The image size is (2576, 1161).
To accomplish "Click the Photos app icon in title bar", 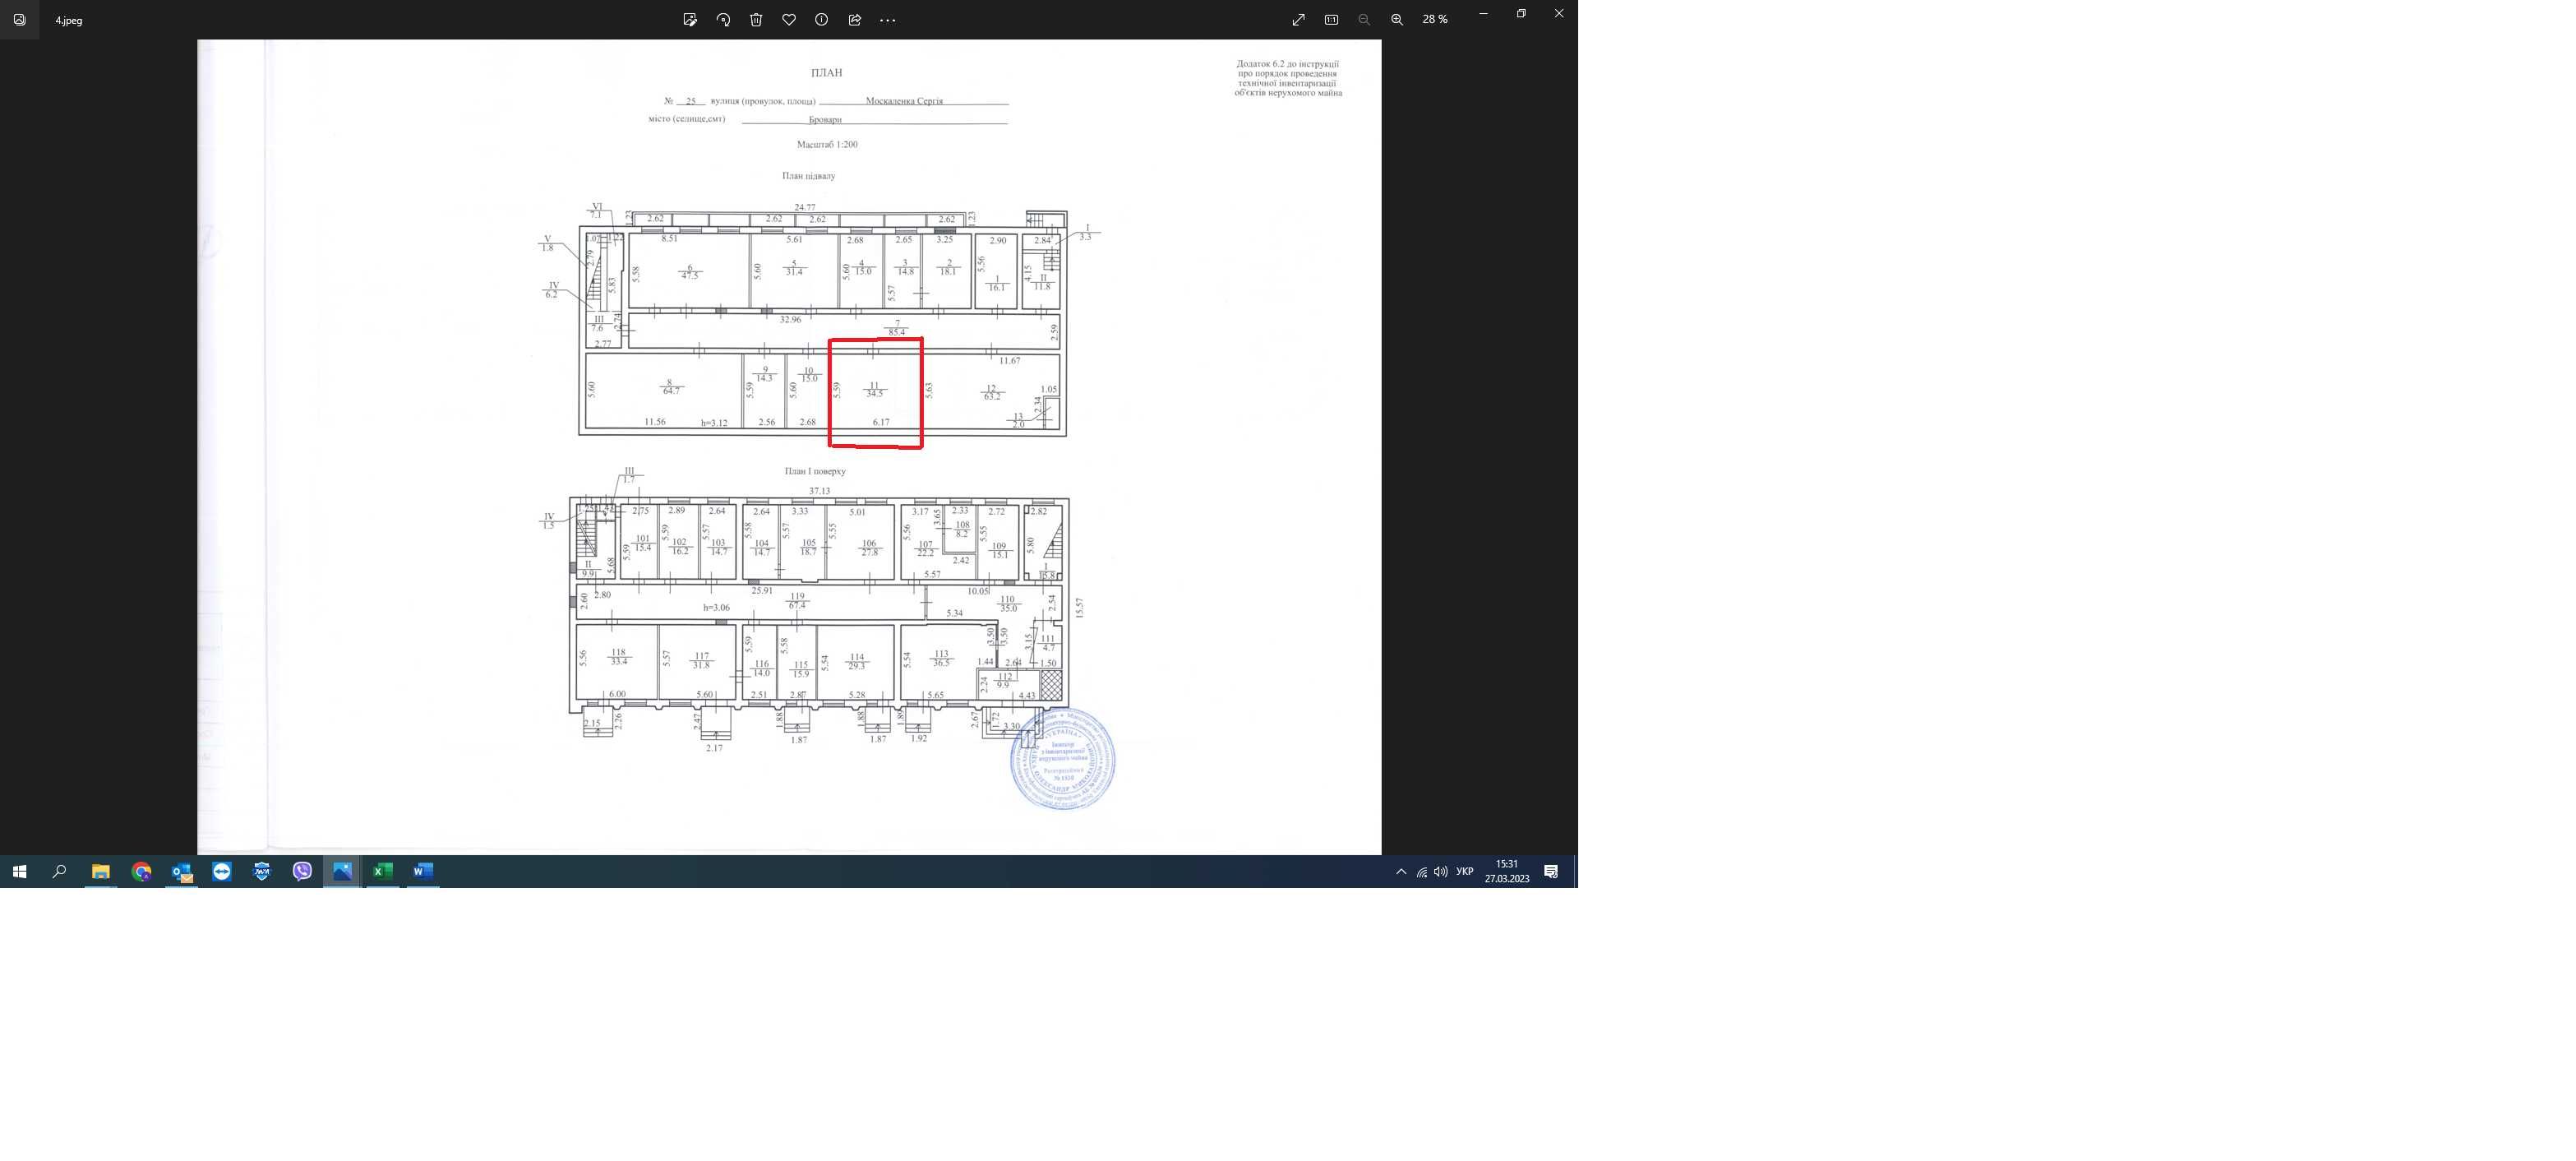I will [19, 20].
